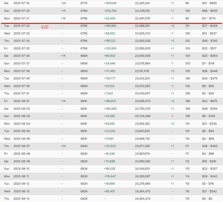Viewport: 223px width, 202px height.
Task: Click views +83,816
Action: click(x=109, y=124)
